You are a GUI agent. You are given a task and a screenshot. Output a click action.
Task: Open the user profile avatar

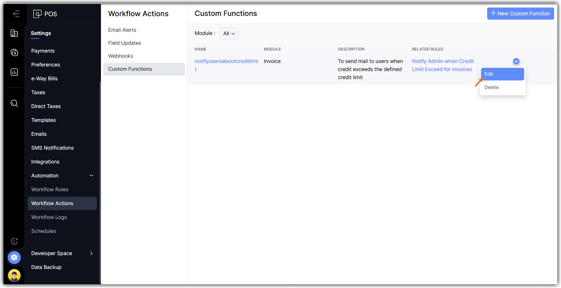coord(14,275)
